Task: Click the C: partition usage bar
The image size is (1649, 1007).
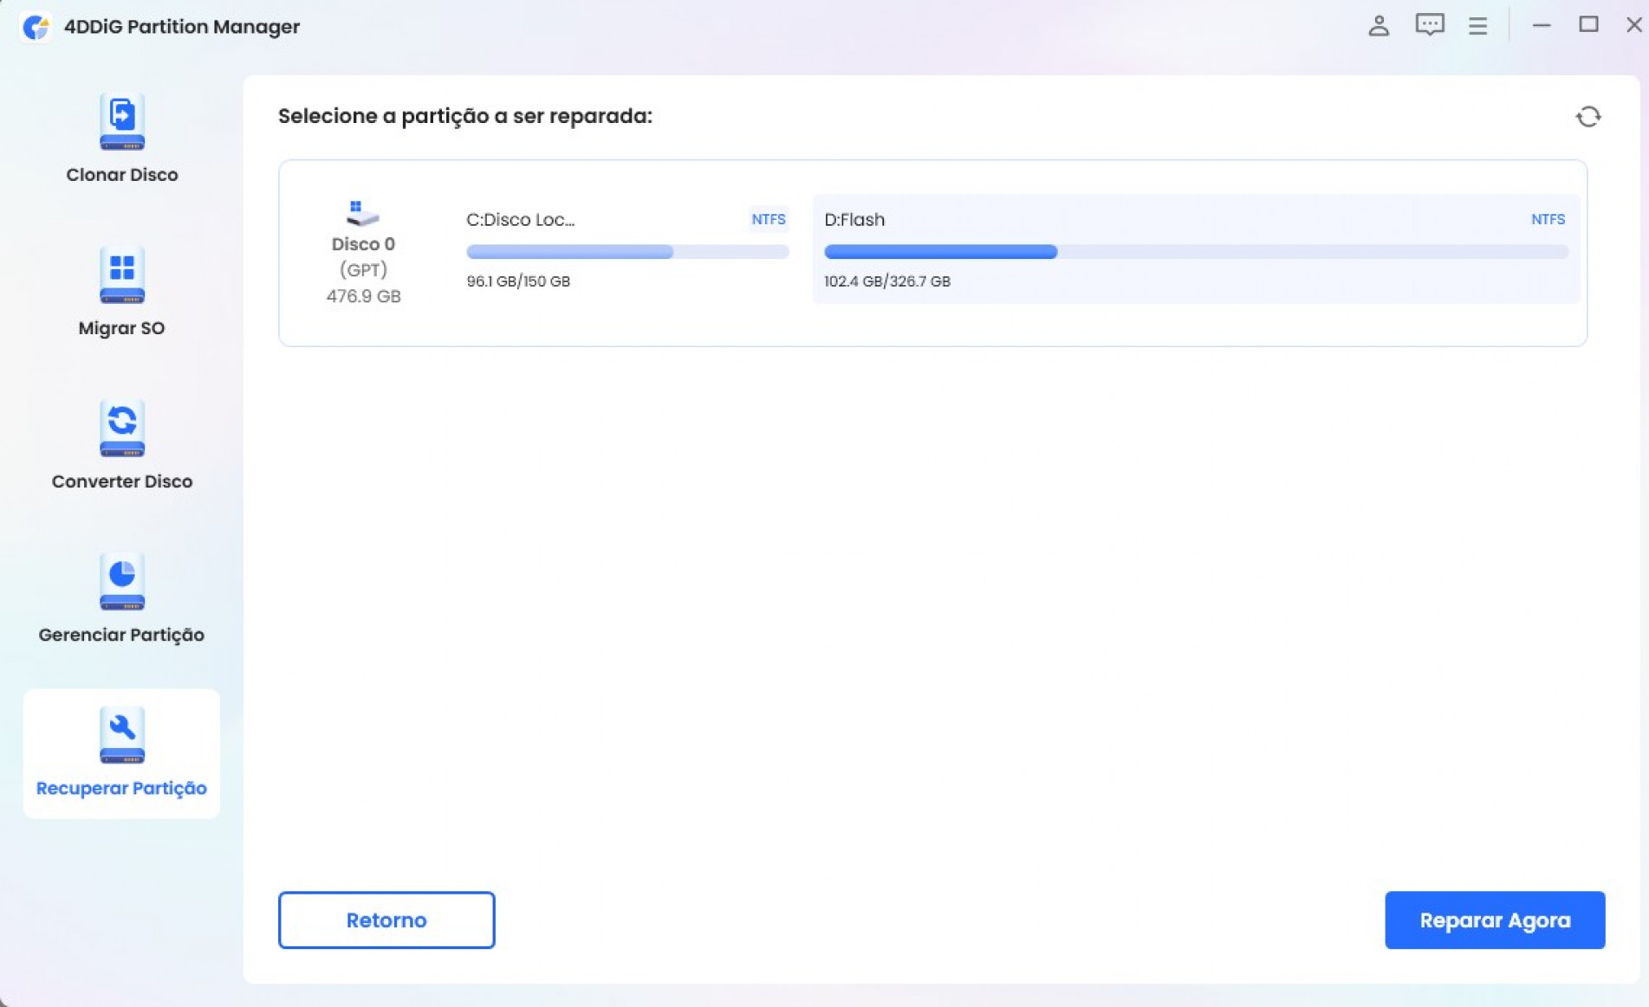Action: [626, 252]
